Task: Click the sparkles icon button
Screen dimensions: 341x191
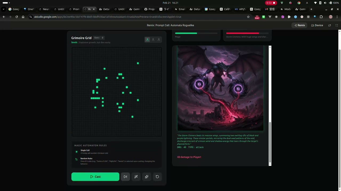Action: point(147,177)
